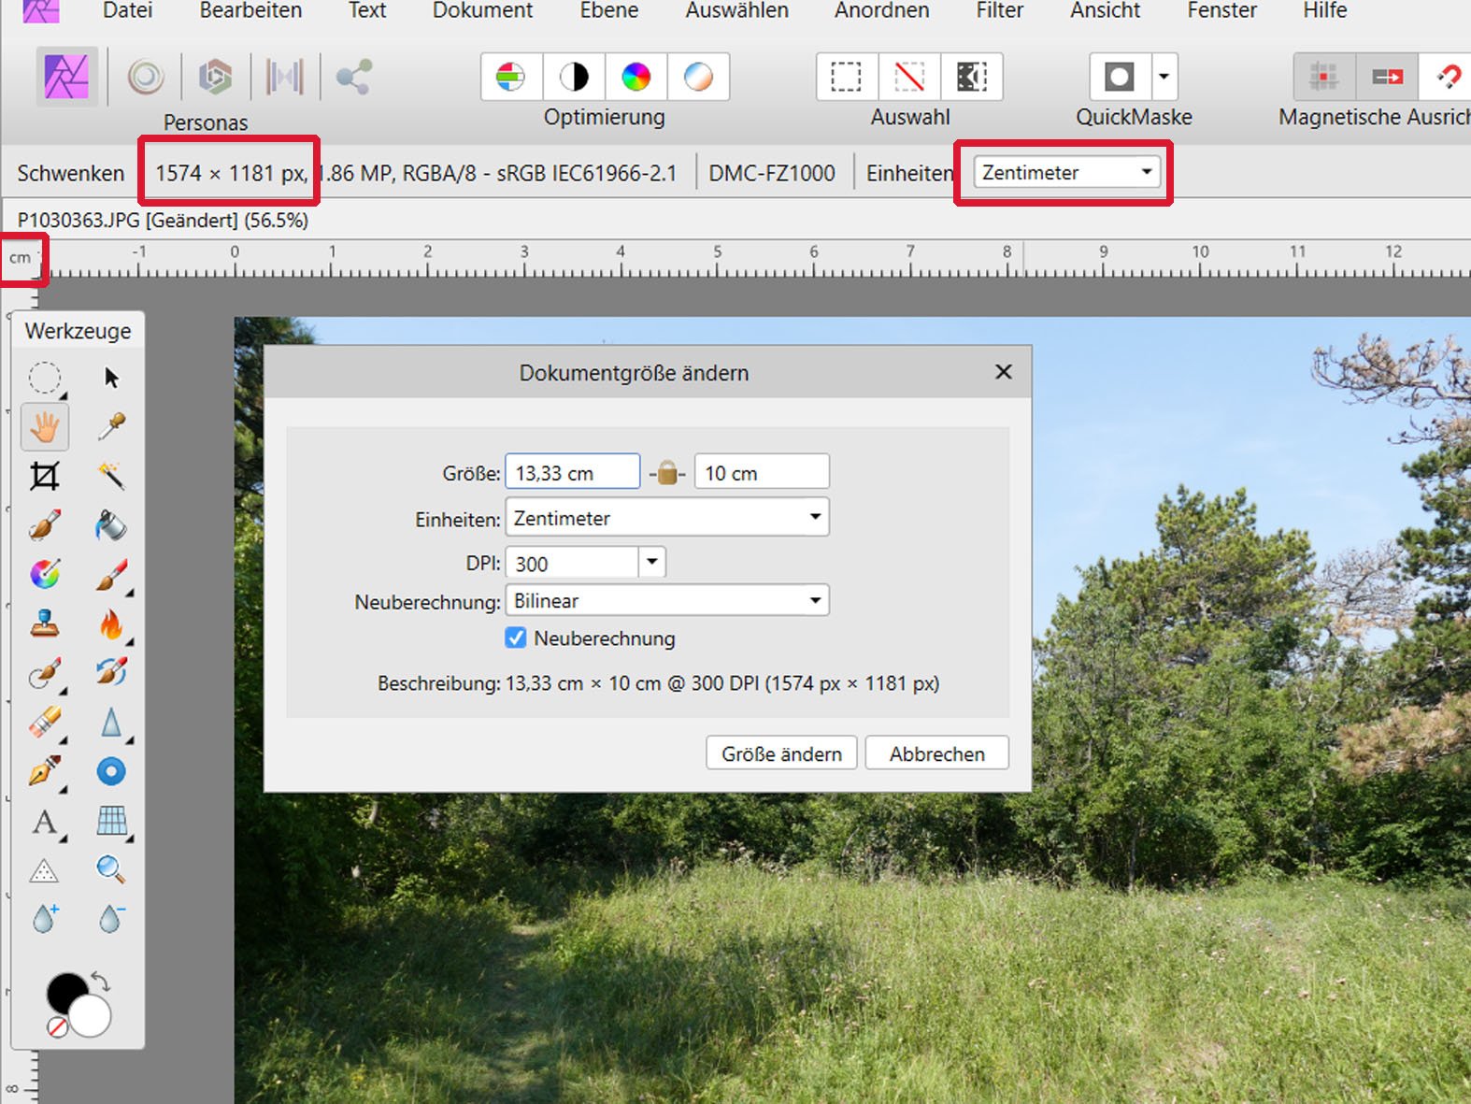Select the Crop tool
1471x1104 pixels.
[45, 476]
